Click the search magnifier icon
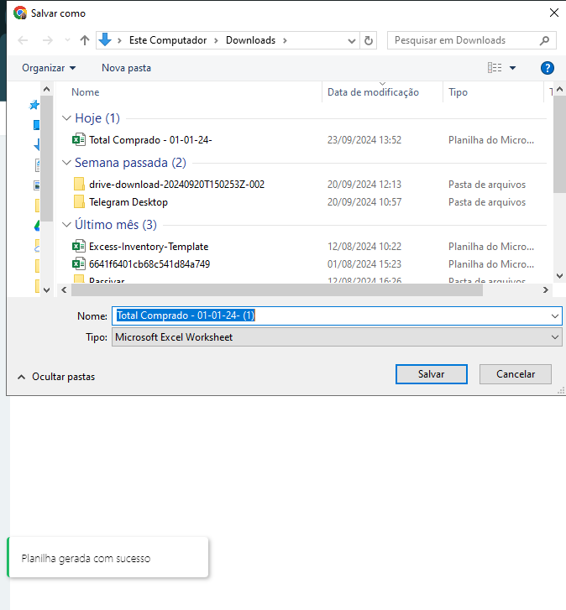The height and width of the screenshot is (610, 566). click(x=544, y=40)
